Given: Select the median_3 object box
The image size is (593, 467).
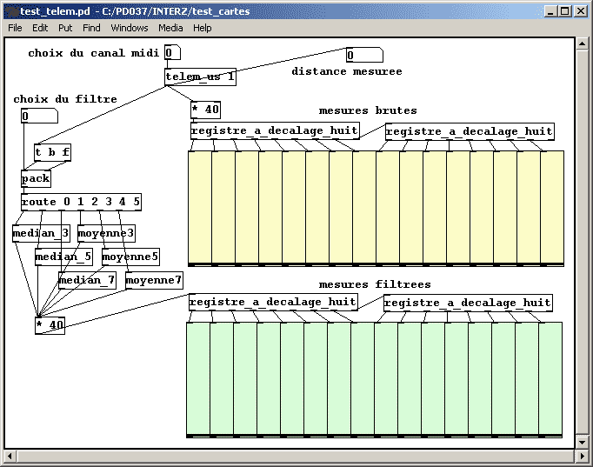Looking at the screenshot, I should pyautogui.click(x=40, y=233).
